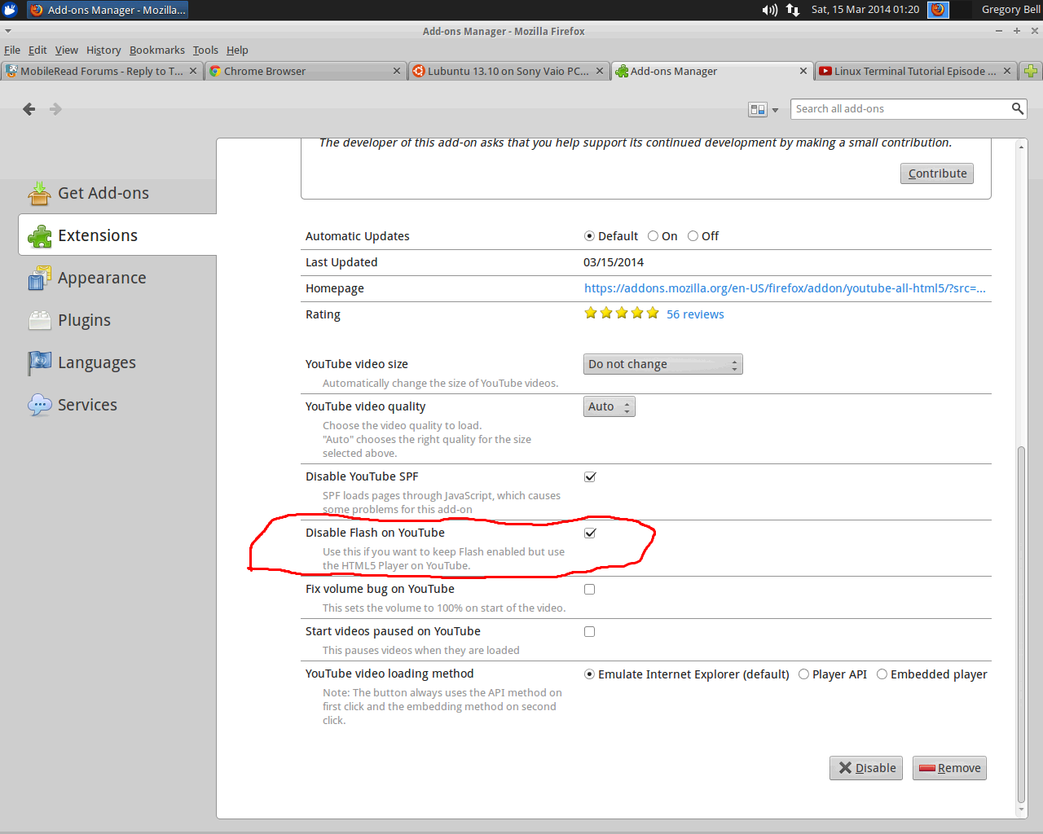Screen dimensions: 1043x834
Task: Click the Add-ons Manager taskbar button
Action: point(108,10)
